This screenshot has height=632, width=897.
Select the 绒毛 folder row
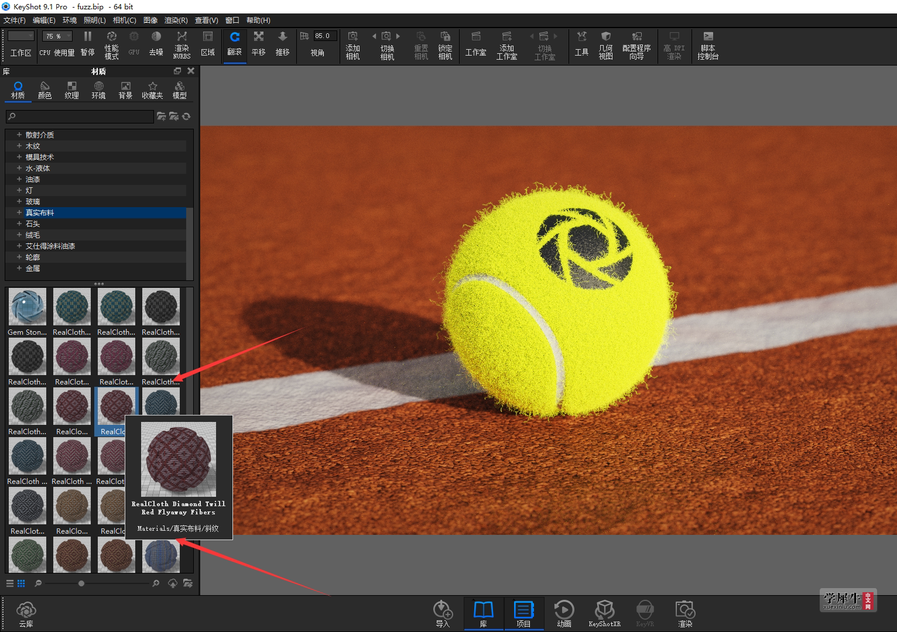pyautogui.click(x=96, y=235)
